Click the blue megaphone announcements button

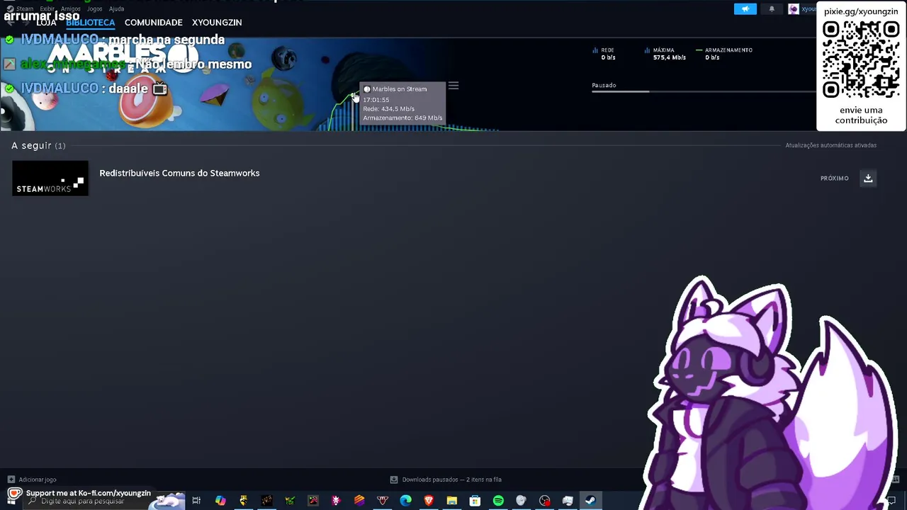tap(745, 9)
